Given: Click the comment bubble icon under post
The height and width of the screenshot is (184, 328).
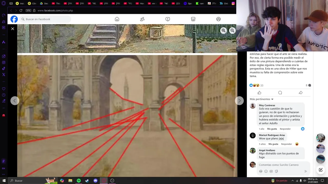Looking at the screenshot, I should click(280, 93).
